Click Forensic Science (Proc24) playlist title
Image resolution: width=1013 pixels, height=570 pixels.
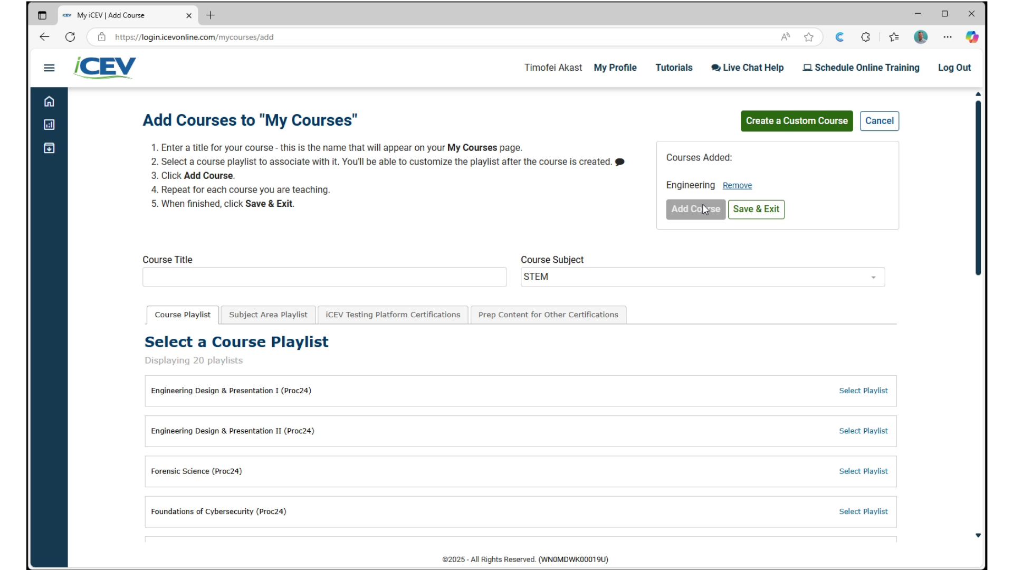(196, 471)
